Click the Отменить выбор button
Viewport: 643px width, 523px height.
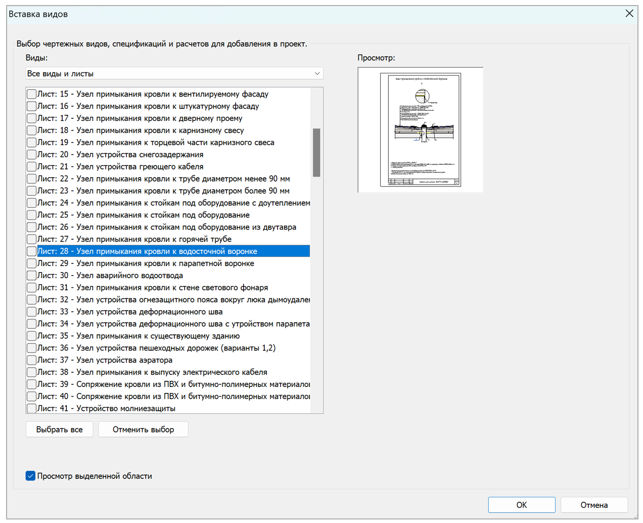[x=143, y=429]
